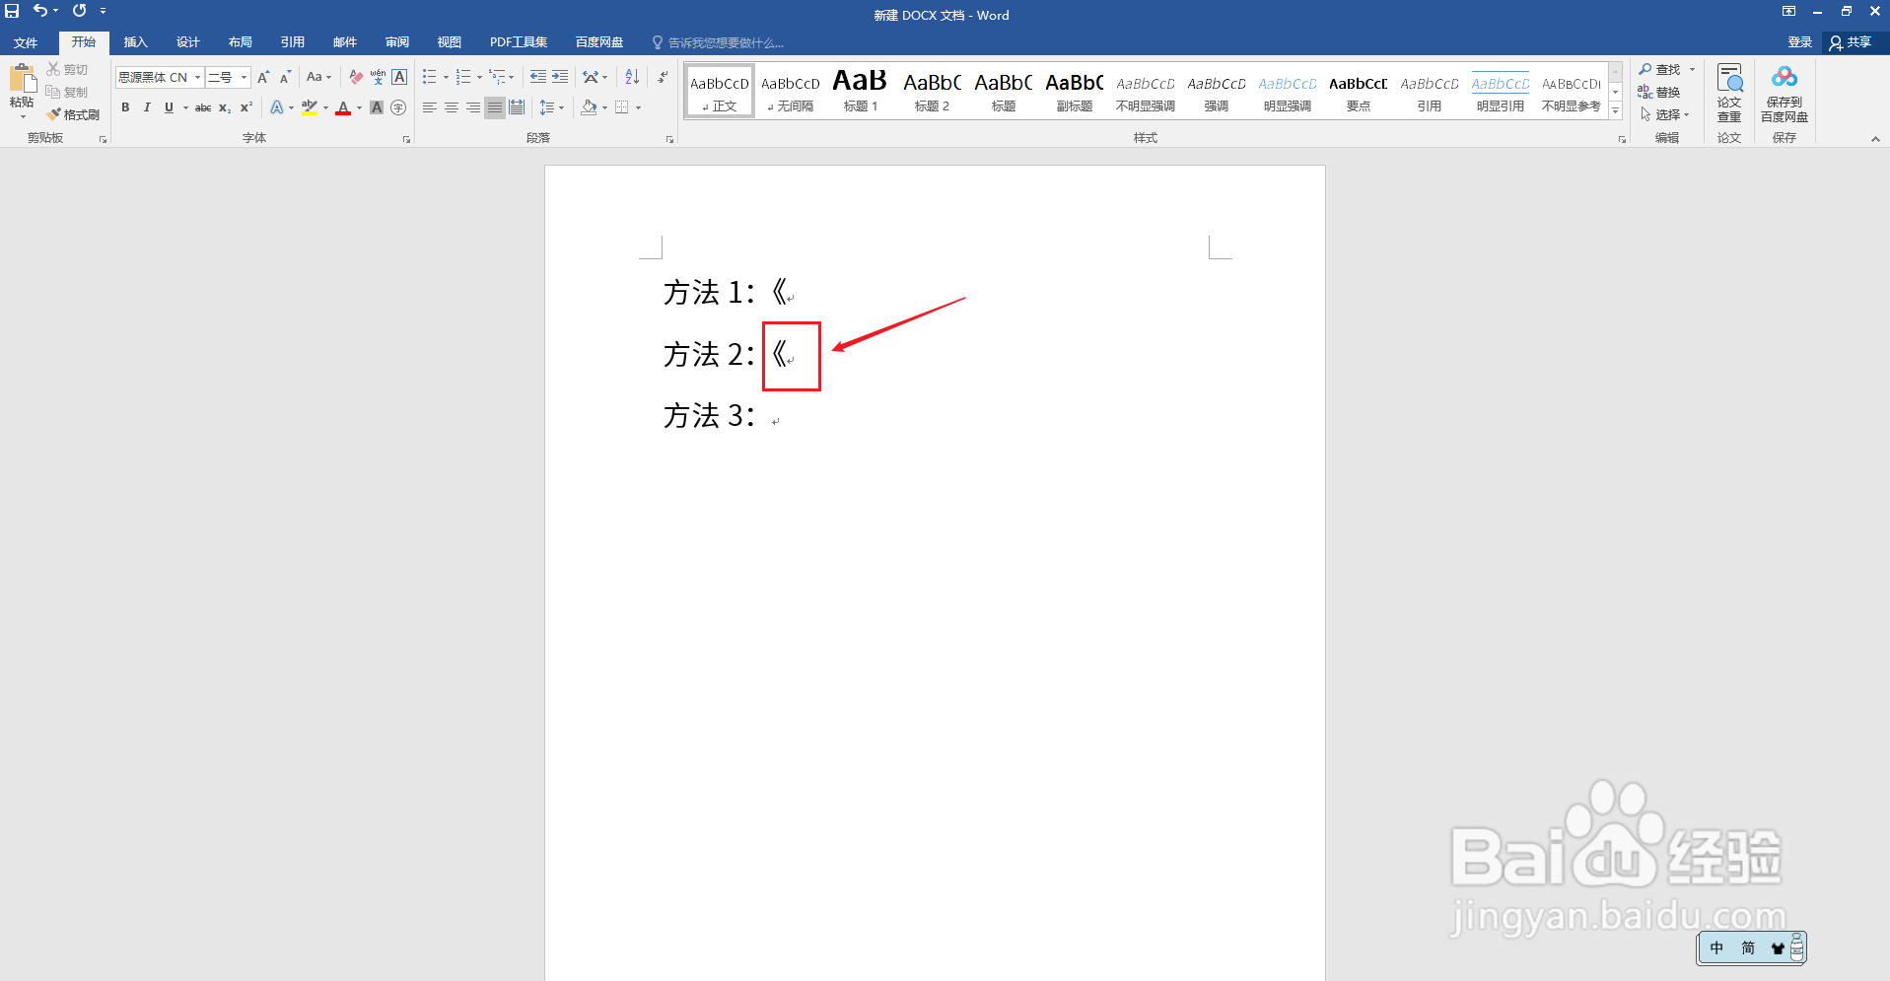1890x981 pixels.
Task: Save document with the save icon
Action: [x=12, y=11]
